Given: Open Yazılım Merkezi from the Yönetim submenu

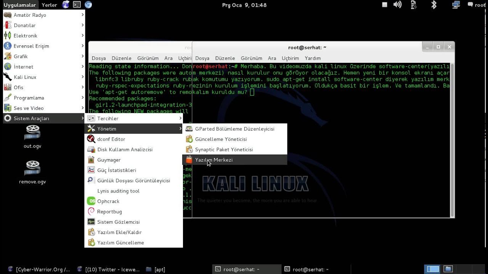Looking at the screenshot, I should click(235, 160).
